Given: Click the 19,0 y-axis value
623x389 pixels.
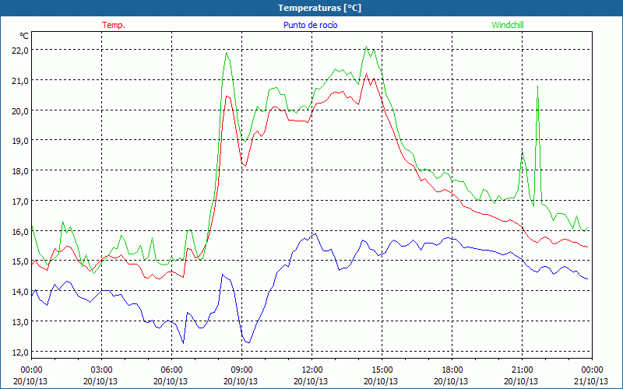Looking at the screenshot, I should (22, 141).
